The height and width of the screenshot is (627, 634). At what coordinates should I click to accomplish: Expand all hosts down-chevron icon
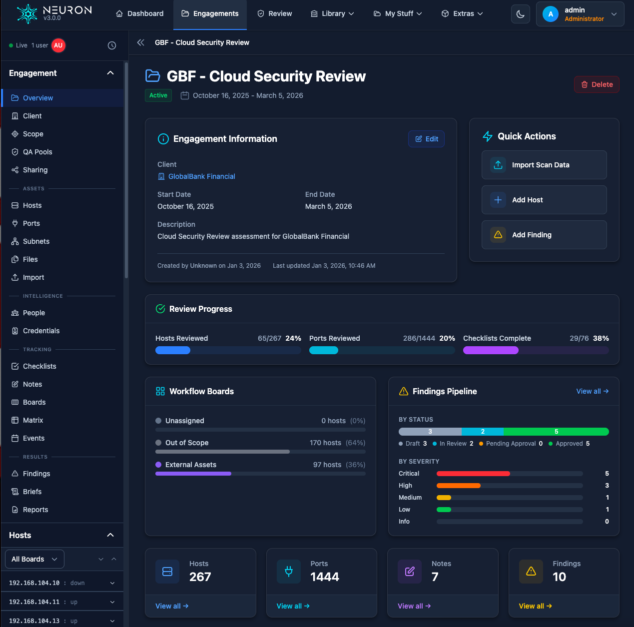(101, 559)
